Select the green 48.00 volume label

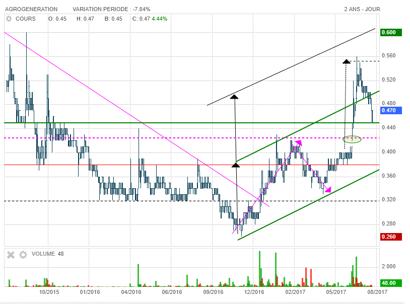(x=391, y=283)
